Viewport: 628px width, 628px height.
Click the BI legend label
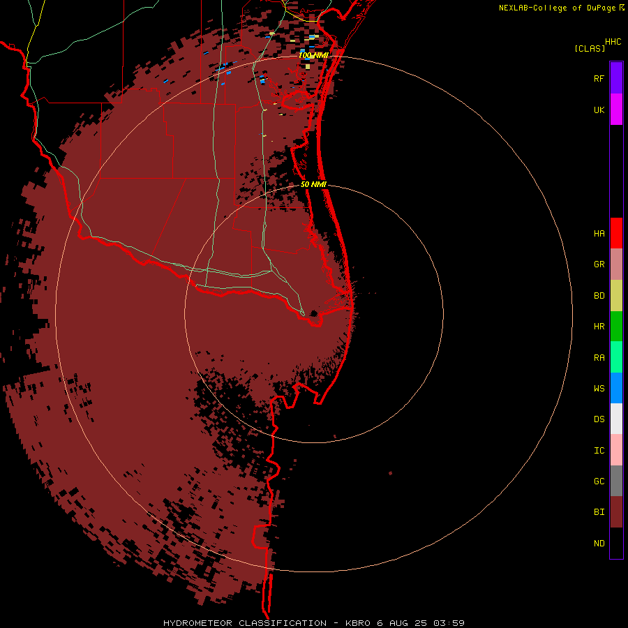point(599,512)
